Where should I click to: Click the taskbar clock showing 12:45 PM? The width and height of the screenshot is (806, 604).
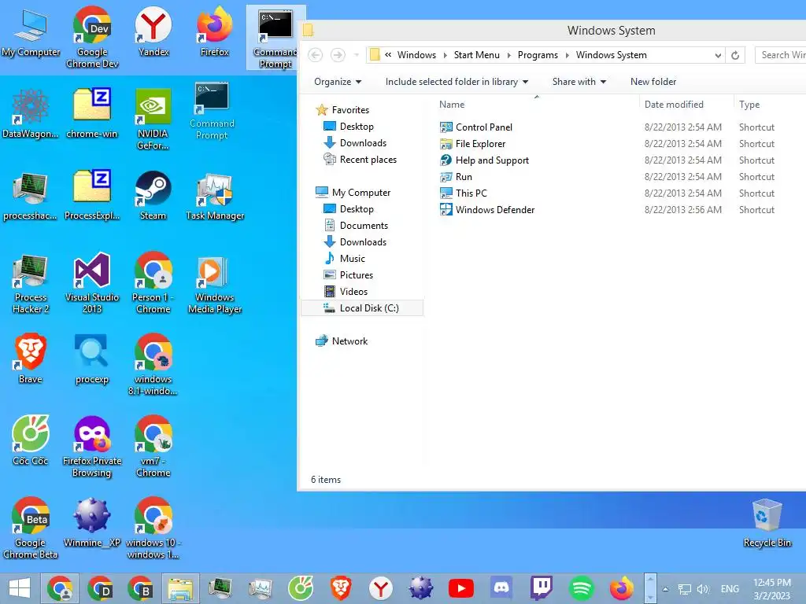(x=771, y=589)
